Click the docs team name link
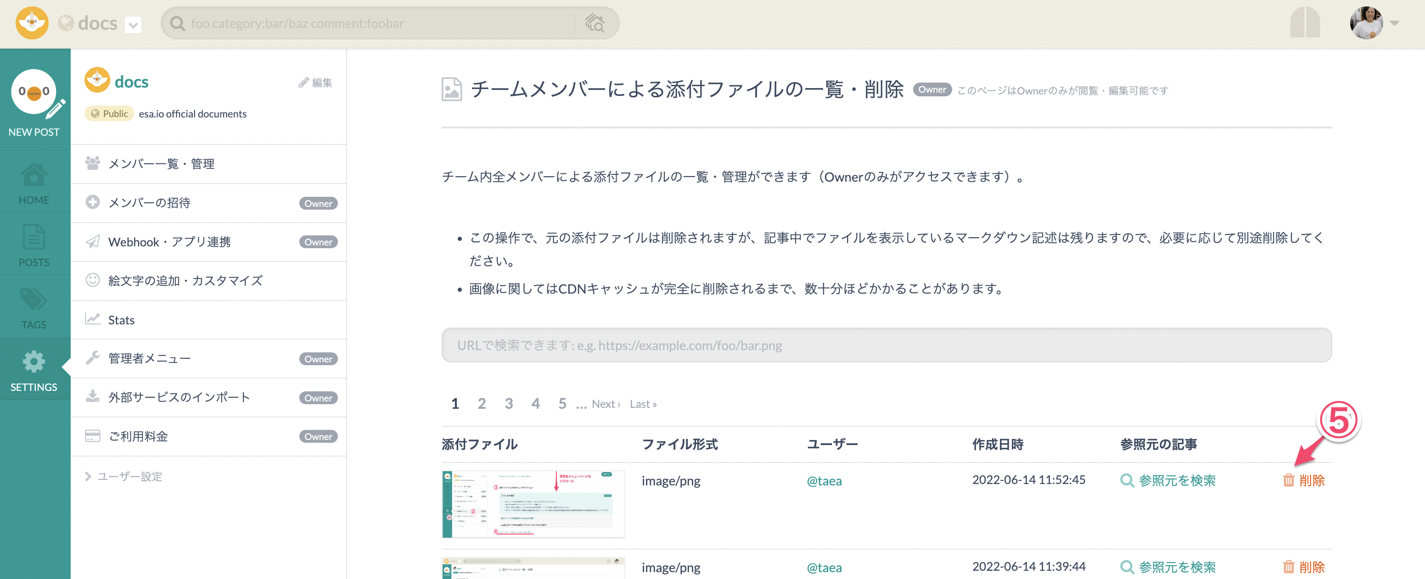The image size is (1425, 579). [x=132, y=82]
